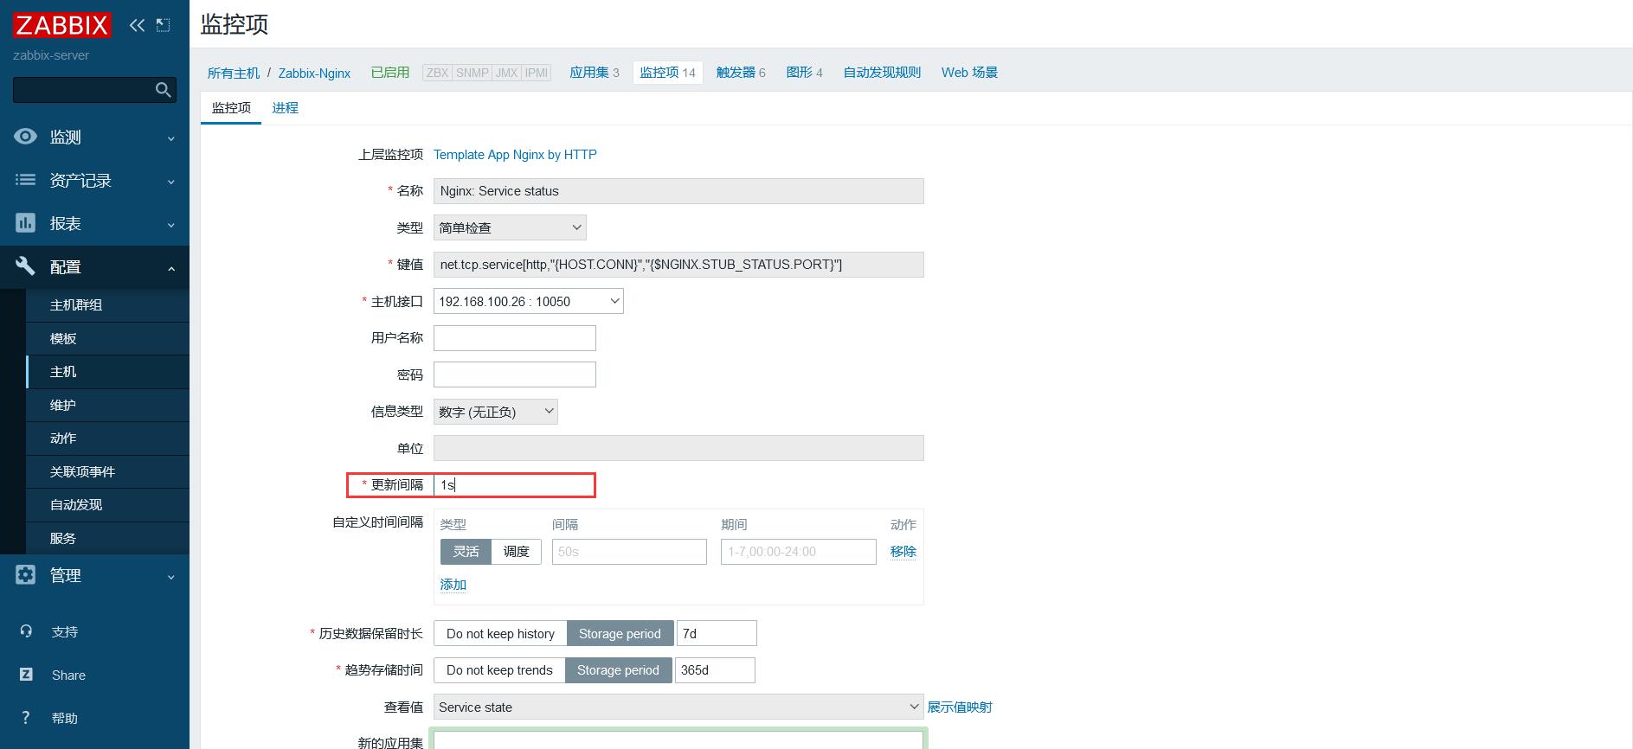This screenshot has width=1633, height=749.
Task: Open the 信息类型 dropdown
Action: click(x=496, y=412)
